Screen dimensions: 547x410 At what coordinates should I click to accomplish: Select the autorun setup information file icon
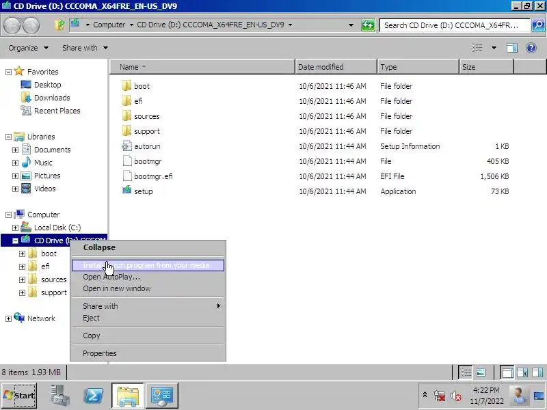[x=126, y=146]
